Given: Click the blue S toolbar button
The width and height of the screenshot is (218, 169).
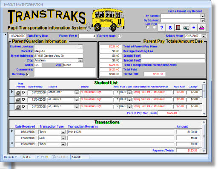Looking at the screenshot, I should coord(170,27).
